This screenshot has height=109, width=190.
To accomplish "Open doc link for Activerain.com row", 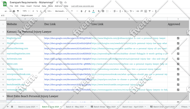I will [68, 59].
